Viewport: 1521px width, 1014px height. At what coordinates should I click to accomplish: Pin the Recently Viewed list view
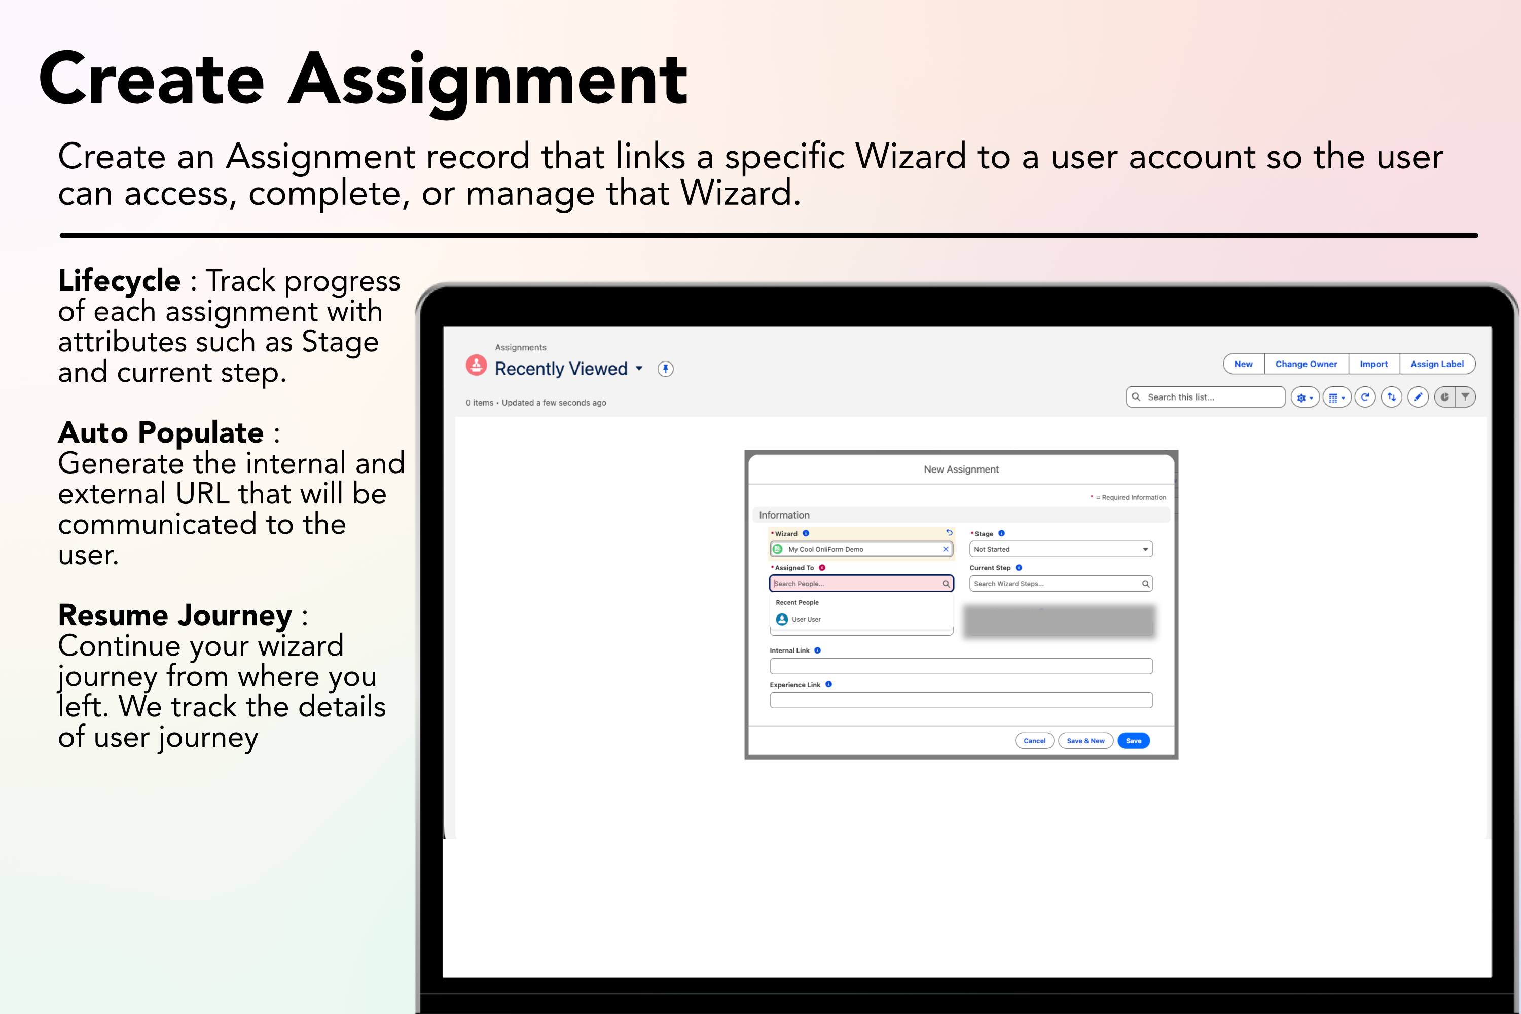(665, 369)
